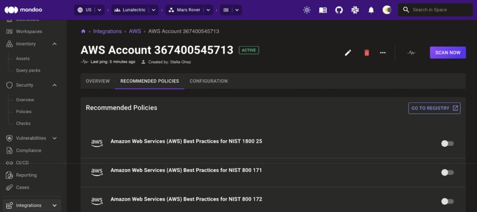Turn on NIST 800 172 policy toggle
Image resolution: width=477 pixels, height=212 pixels.
[447, 201]
